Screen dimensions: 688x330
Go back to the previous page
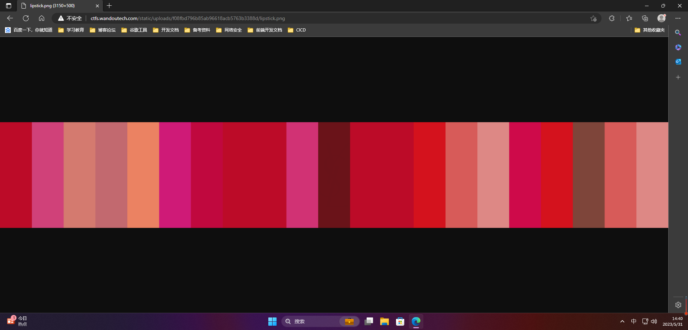pyautogui.click(x=10, y=18)
